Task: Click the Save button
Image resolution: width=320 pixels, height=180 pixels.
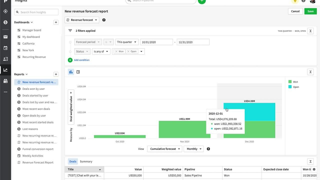Action: coord(310,11)
